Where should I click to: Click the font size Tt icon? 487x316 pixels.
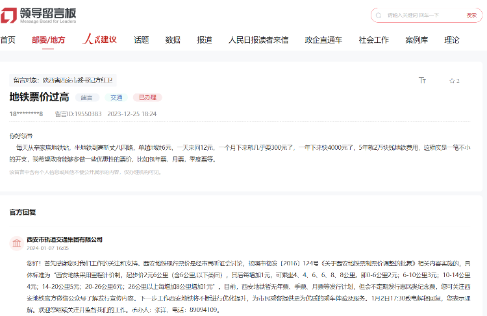422,80
